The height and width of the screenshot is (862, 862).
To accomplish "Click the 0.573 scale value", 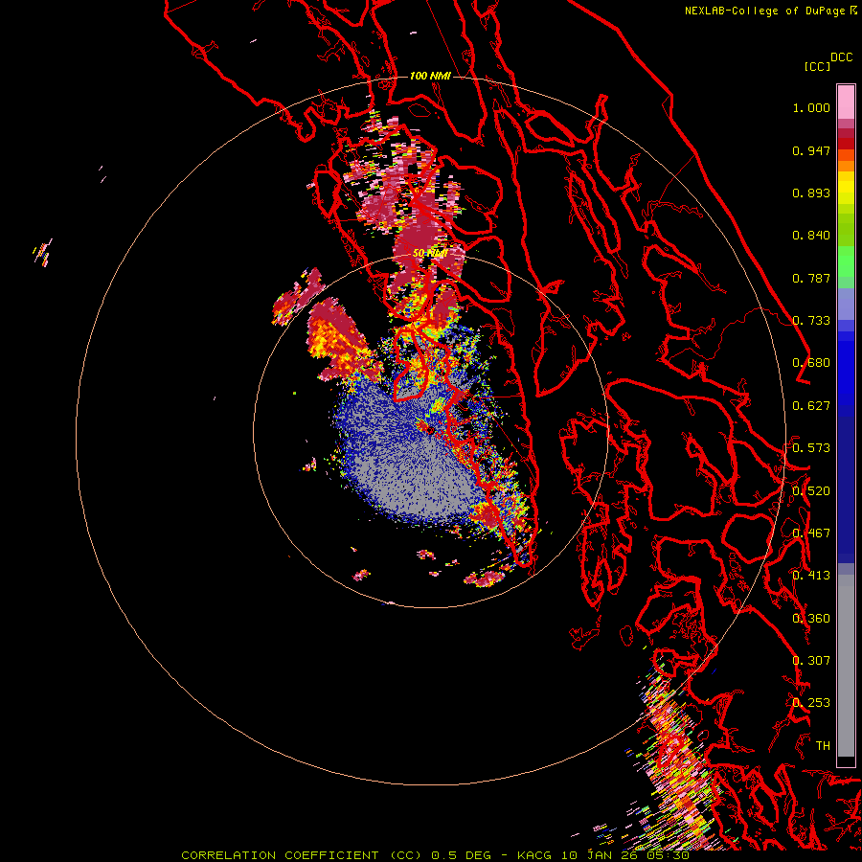I will tap(811, 448).
